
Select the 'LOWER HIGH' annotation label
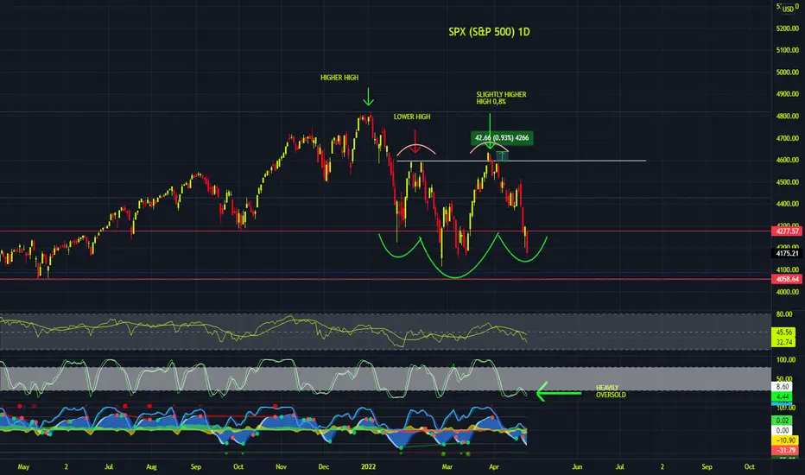click(x=412, y=117)
